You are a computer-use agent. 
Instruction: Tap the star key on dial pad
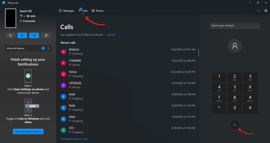[219, 109]
